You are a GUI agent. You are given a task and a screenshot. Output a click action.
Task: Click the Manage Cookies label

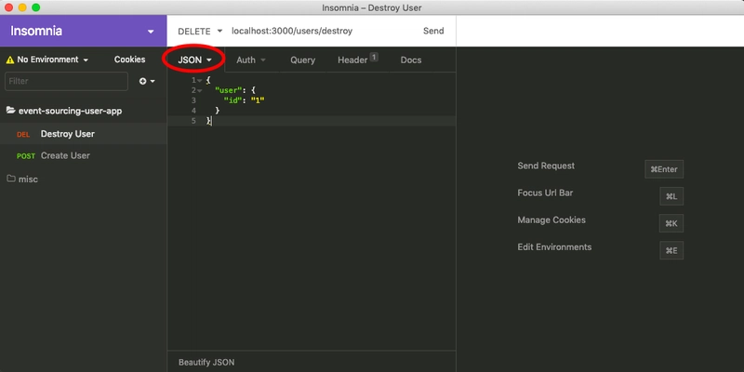tap(551, 220)
